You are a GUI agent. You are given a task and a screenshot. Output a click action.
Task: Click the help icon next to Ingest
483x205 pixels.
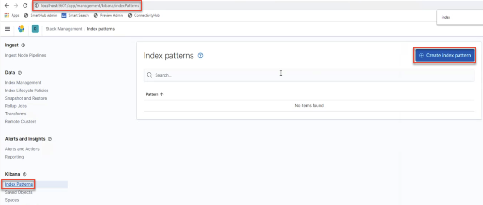(x=24, y=45)
